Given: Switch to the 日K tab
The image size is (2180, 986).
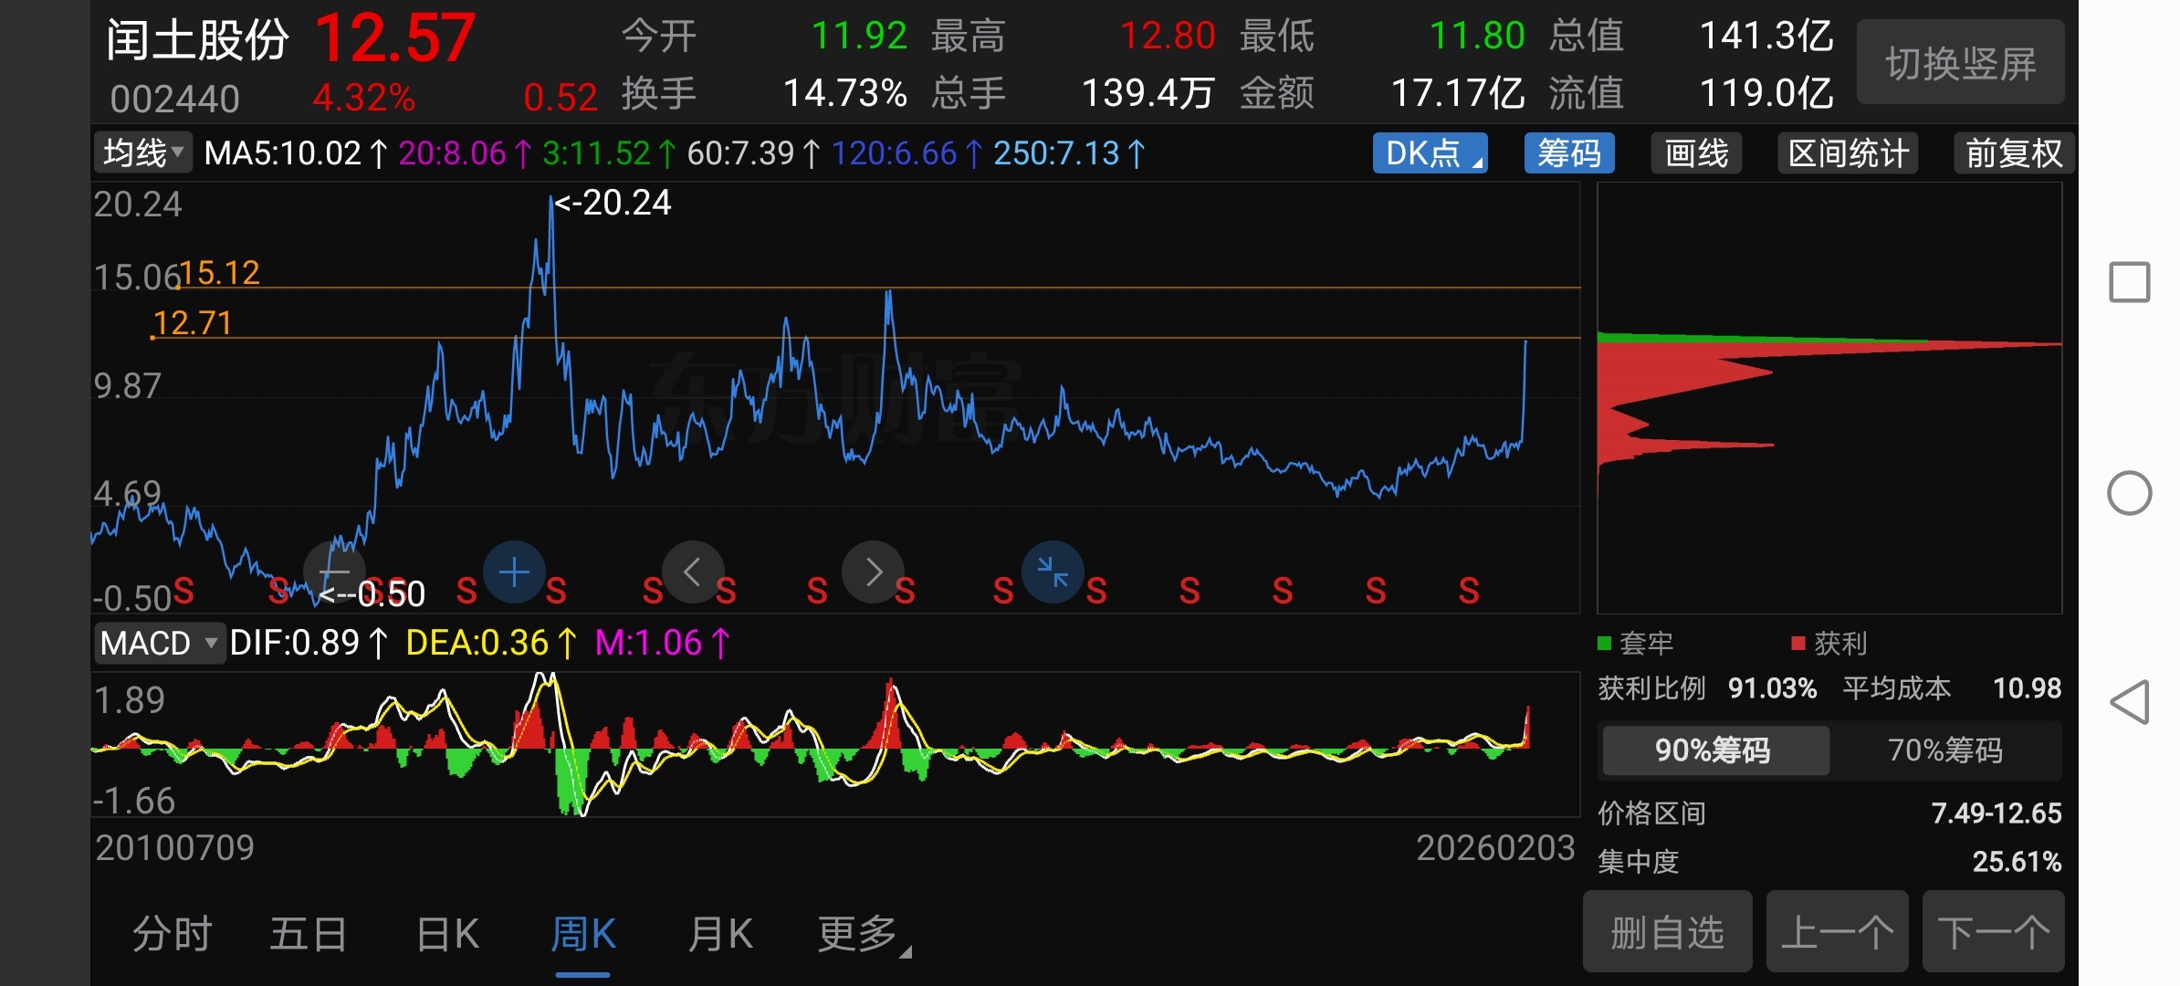Looking at the screenshot, I should 447,934.
